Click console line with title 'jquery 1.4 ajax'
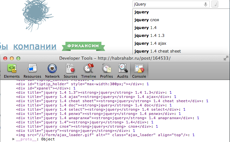 (x=96, y=97)
